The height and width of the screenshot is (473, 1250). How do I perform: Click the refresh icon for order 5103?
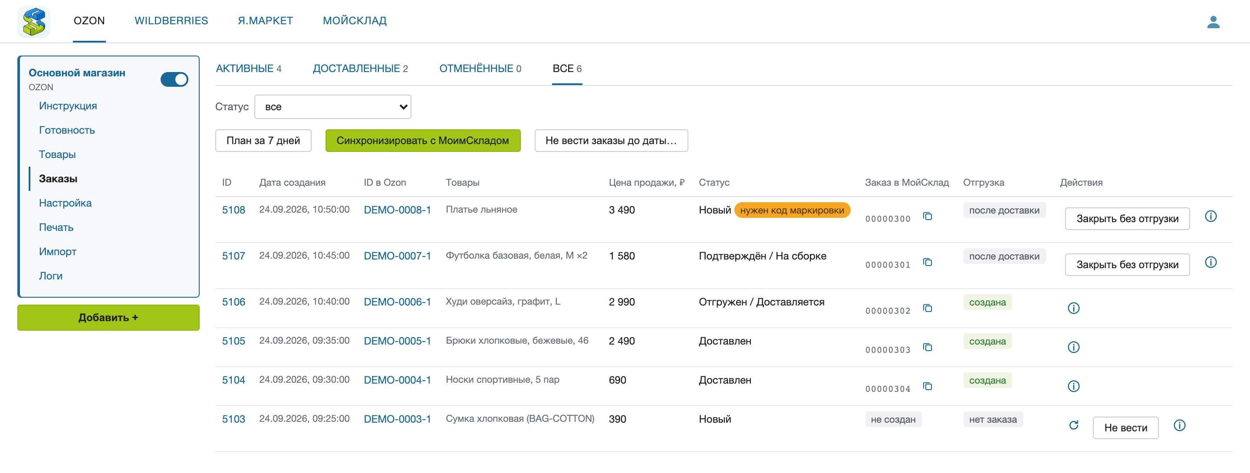[1073, 425]
